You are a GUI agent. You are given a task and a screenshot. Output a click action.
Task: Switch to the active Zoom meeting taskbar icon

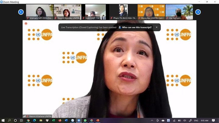coord(79,120)
